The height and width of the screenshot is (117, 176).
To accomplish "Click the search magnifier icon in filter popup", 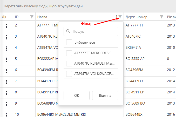I will (68, 31).
